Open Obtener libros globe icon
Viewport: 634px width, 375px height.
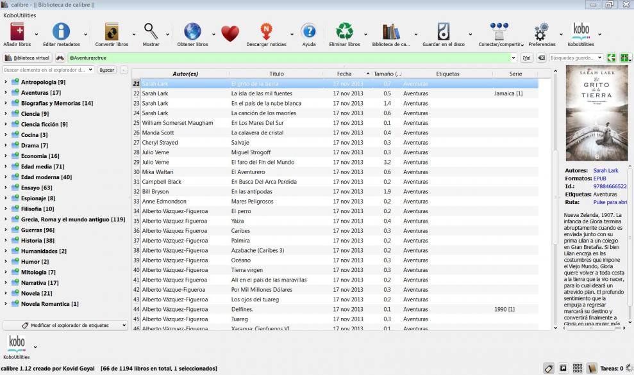click(192, 32)
